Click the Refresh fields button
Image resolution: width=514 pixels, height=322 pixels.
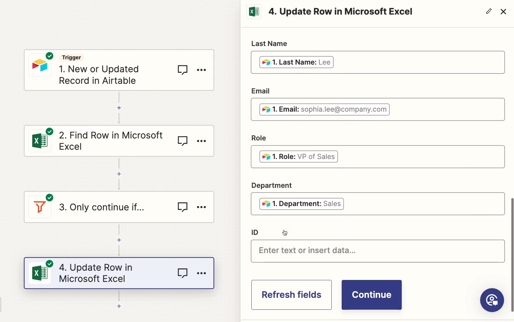click(x=292, y=295)
